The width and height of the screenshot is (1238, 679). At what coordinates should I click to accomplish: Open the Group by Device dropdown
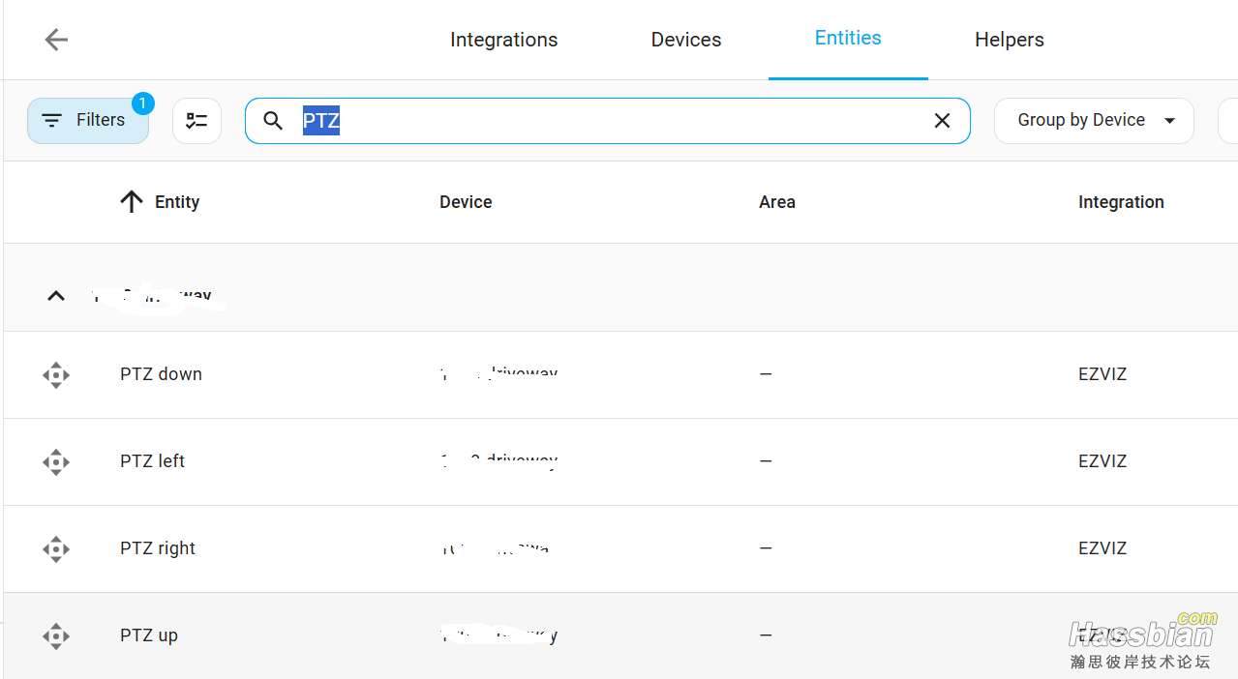pyautogui.click(x=1094, y=121)
